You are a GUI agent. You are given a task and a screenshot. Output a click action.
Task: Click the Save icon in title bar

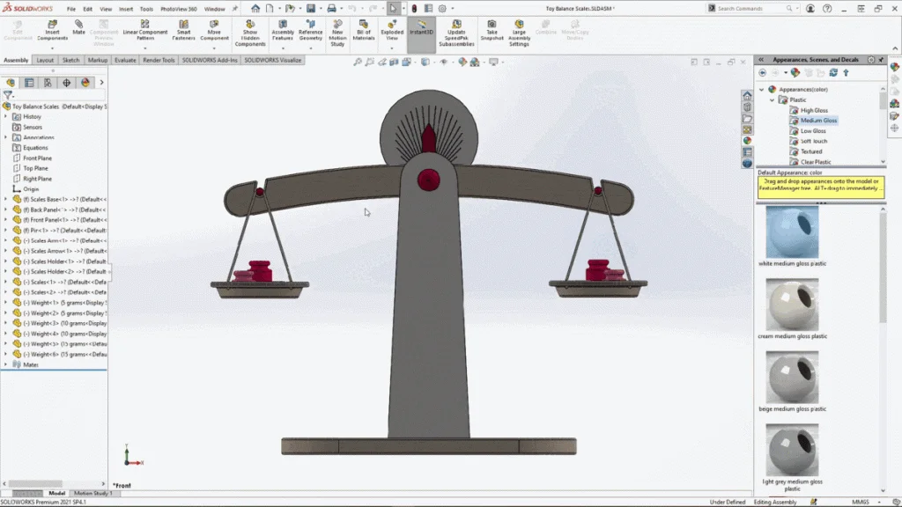tap(311, 9)
